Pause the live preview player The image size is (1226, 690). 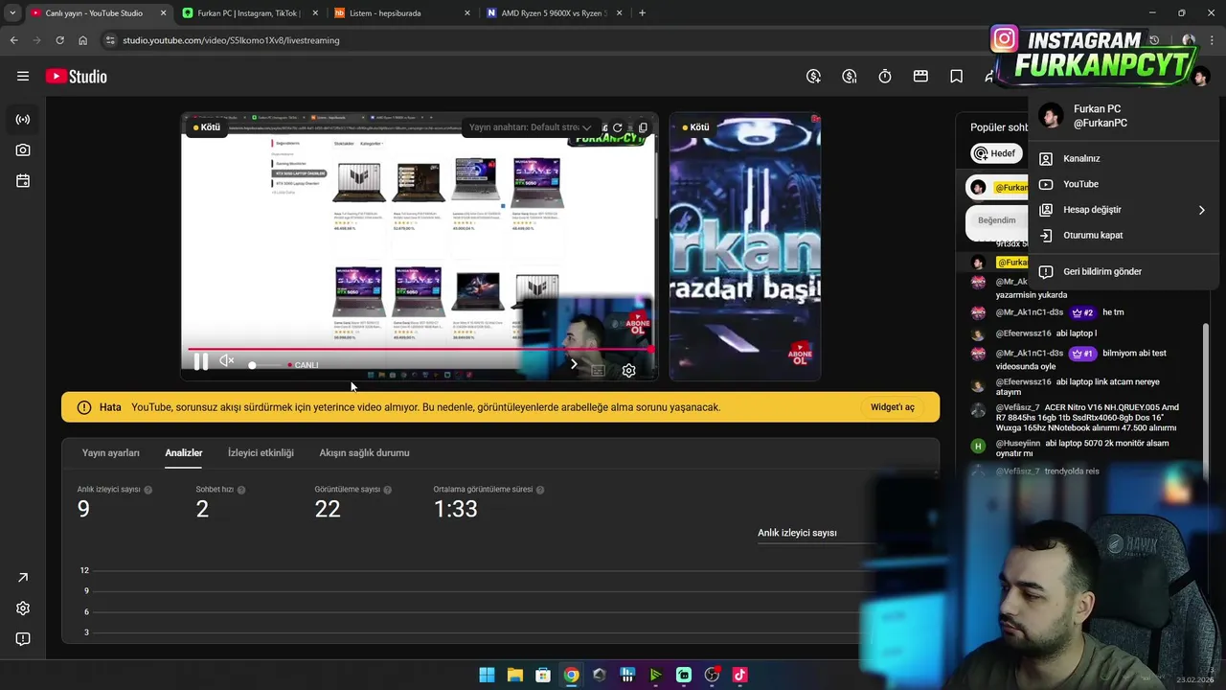coord(200,362)
